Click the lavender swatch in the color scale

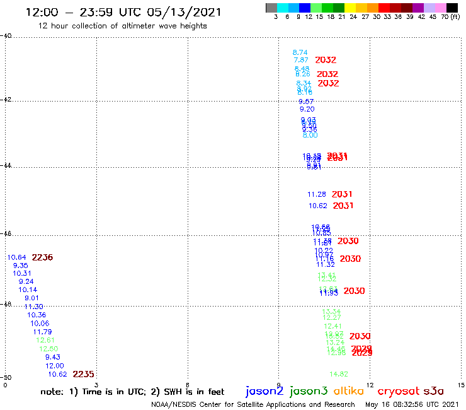click(x=429, y=8)
